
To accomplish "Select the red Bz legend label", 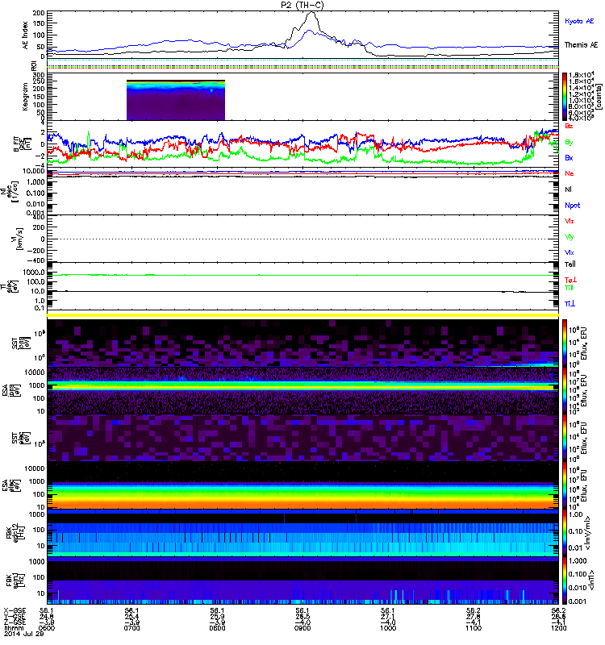I will pos(569,126).
